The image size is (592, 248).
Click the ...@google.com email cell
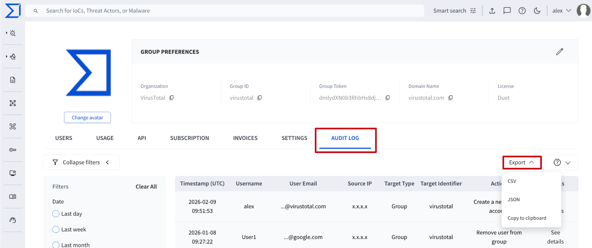[x=303, y=237]
